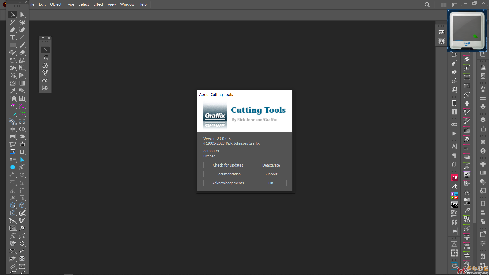Select the Selection tool in main toolbar
489x275 pixels.
coord(12,15)
